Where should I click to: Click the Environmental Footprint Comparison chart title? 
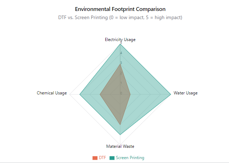point(120,9)
